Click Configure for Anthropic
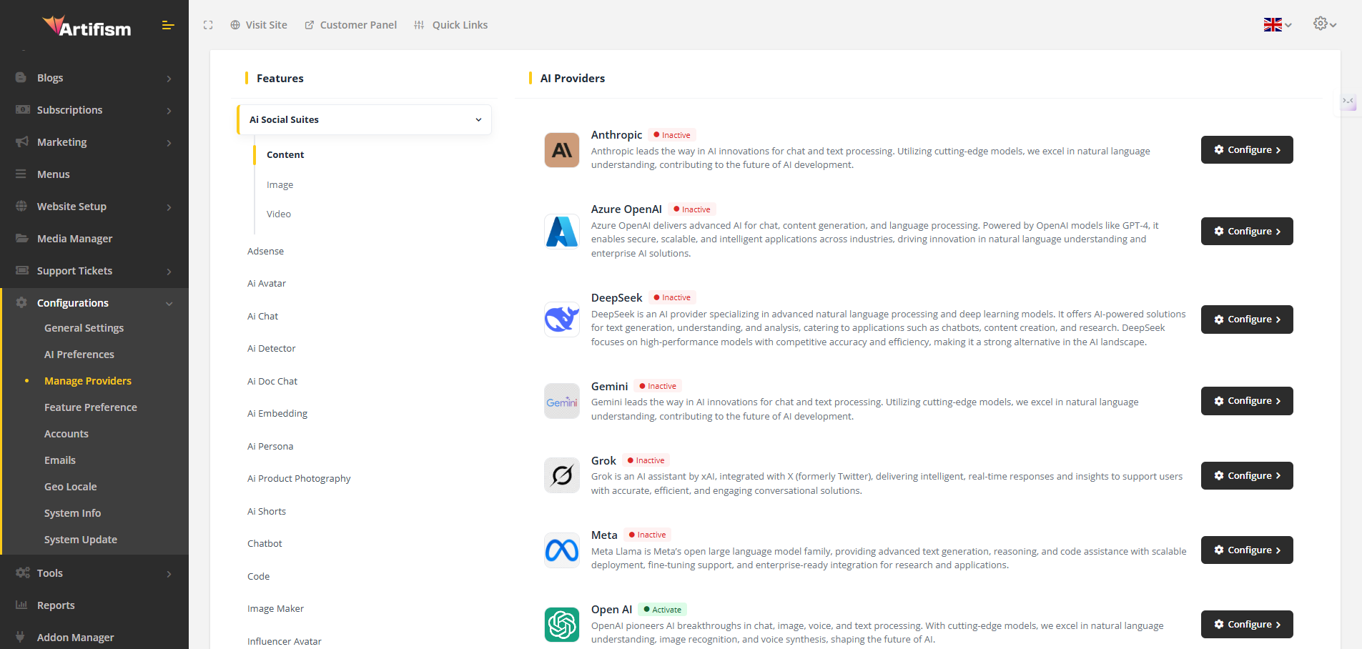 coord(1246,150)
